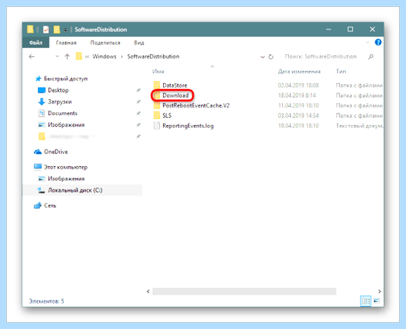Click the horizontal scrollbar track
Image resolution: width=406 pixels, height=329 pixels.
click(x=244, y=291)
